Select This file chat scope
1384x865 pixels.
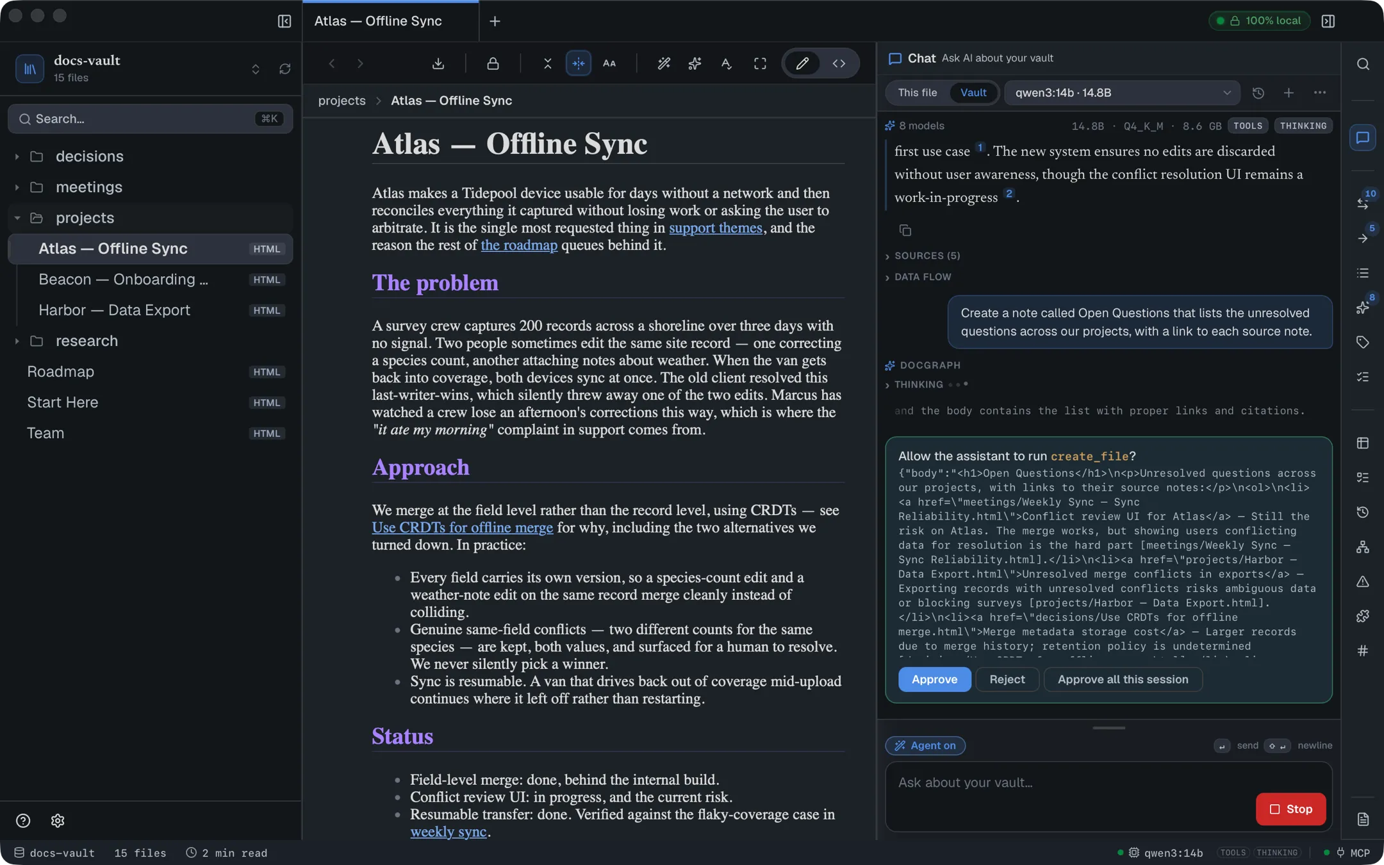917,93
